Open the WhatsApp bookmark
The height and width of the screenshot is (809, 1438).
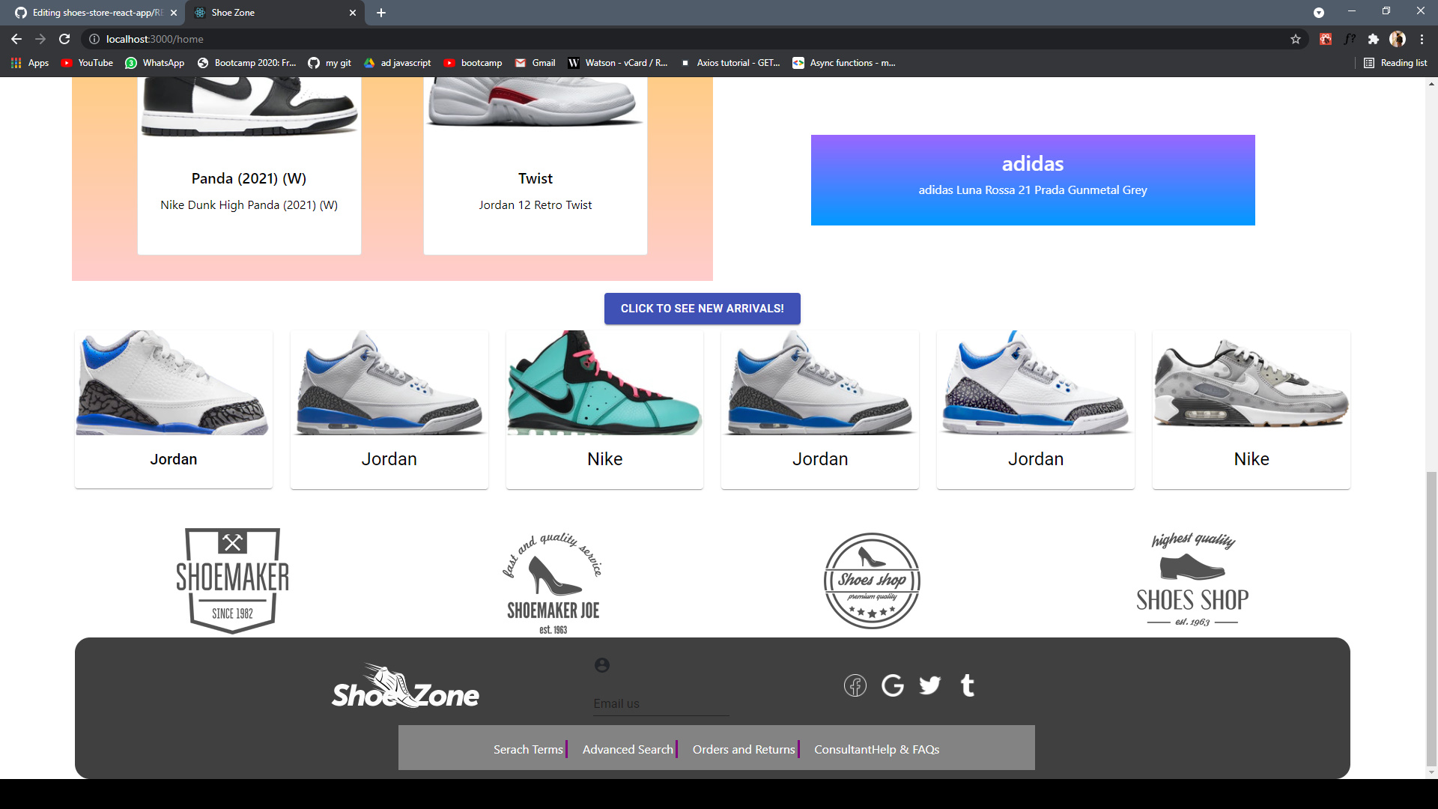[x=154, y=63]
